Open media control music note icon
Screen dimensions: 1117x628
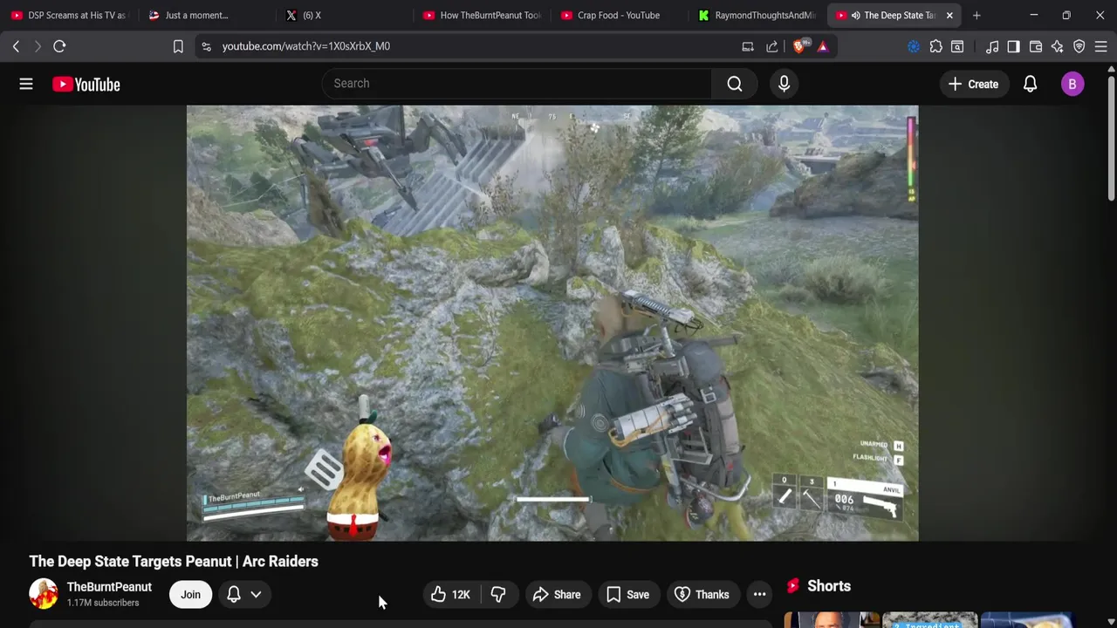tap(992, 46)
